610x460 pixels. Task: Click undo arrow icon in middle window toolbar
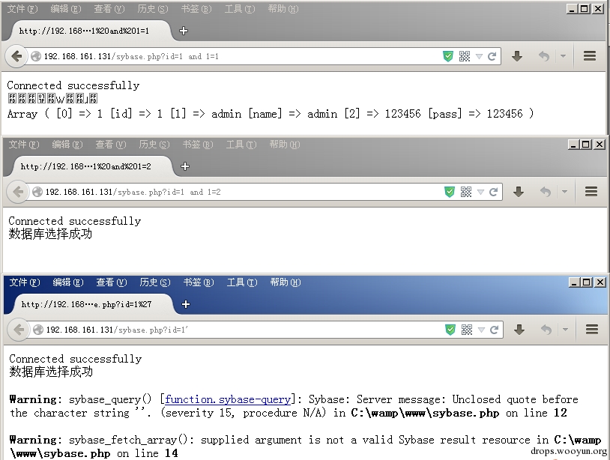(546, 192)
